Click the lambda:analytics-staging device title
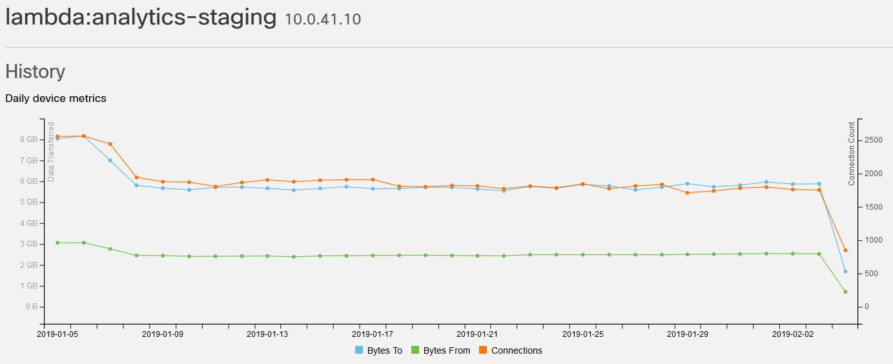893x364 pixels. [x=141, y=17]
